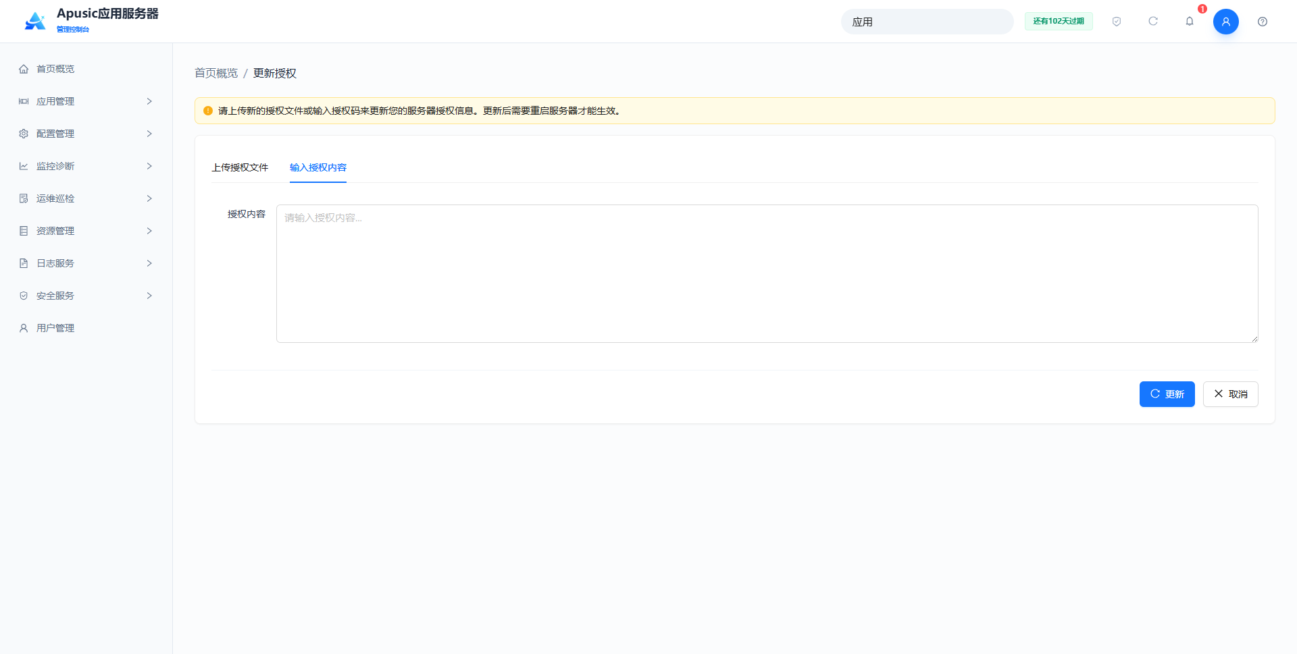Click the blue 更新 button

pos(1167,394)
